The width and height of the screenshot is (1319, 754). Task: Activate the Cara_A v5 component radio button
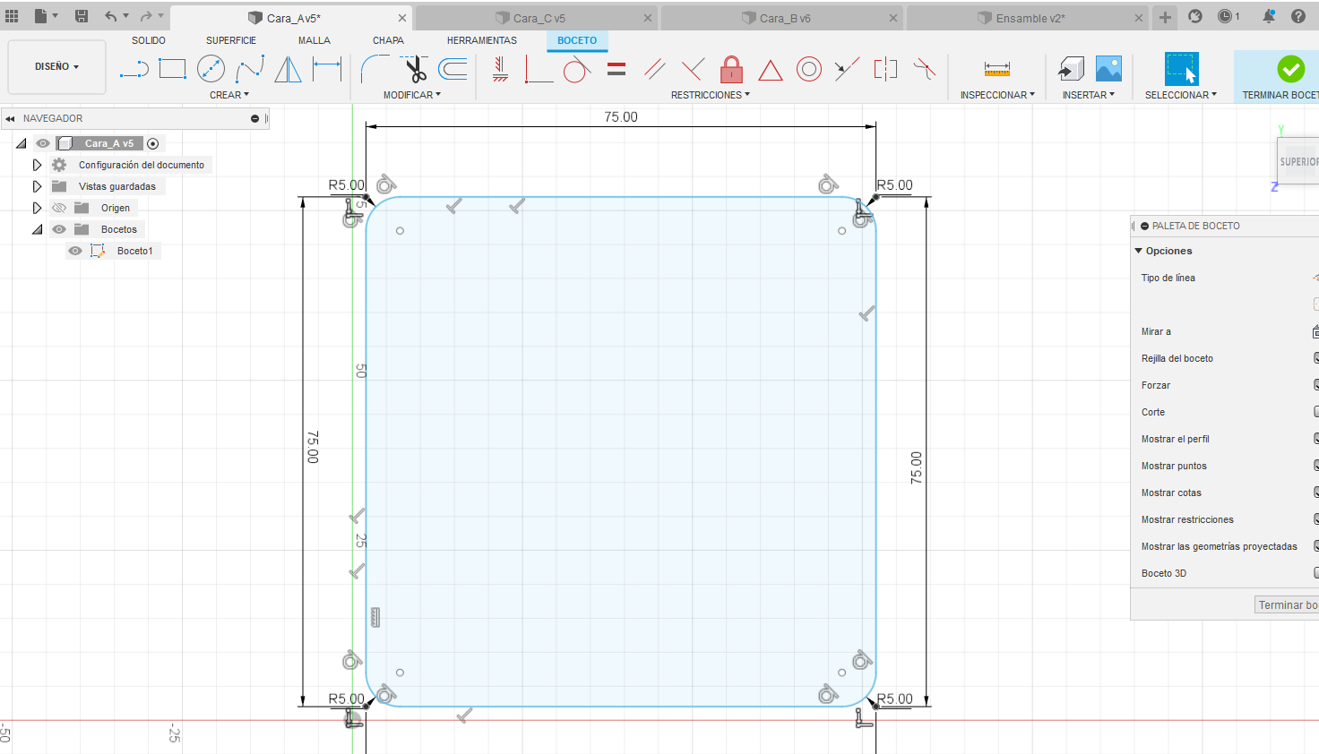153,143
